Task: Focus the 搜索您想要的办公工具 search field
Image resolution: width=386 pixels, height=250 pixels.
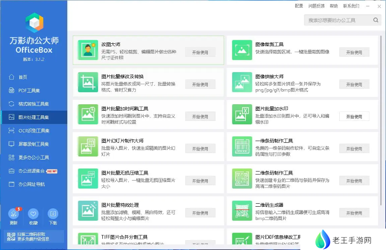Action: pyautogui.click(x=338, y=20)
